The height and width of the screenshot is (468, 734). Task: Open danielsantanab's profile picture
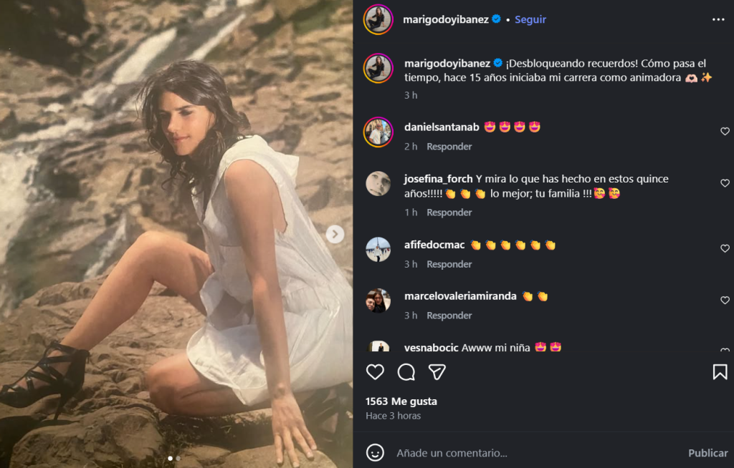tap(378, 132)
